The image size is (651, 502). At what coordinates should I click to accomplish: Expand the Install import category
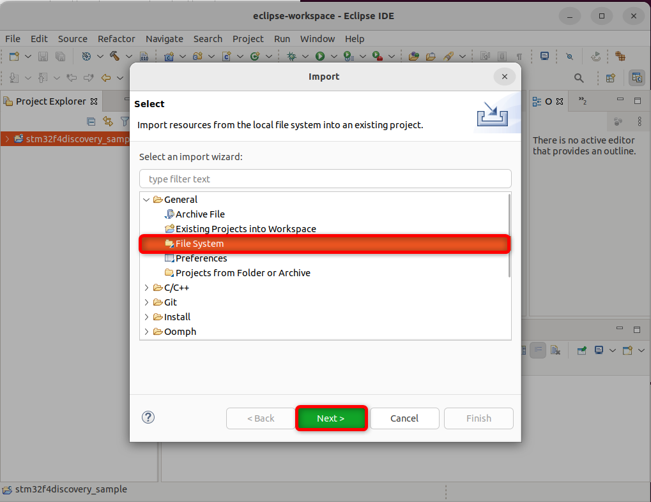(146, 317)
